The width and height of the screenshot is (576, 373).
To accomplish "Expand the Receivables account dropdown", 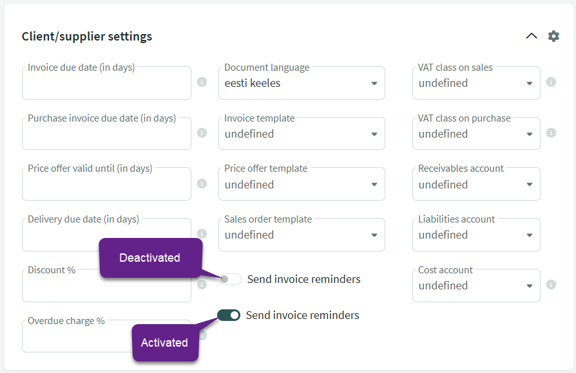I will tap(476, 184).
